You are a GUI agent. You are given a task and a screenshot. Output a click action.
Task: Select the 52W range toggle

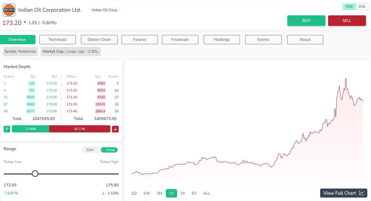pos(90,150)
